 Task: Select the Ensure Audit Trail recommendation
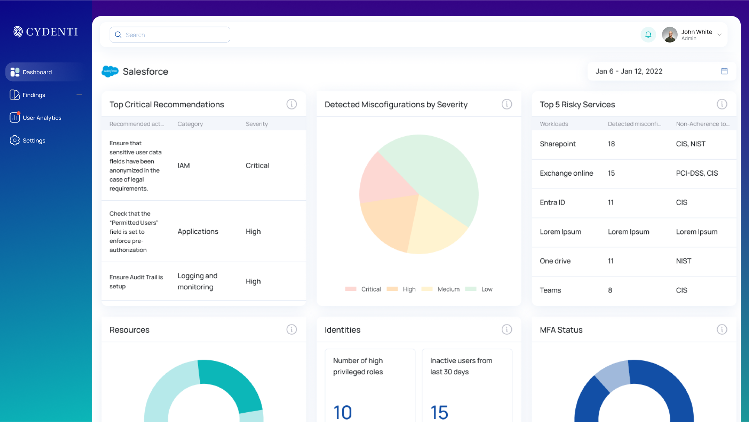[x=204, y=281]
